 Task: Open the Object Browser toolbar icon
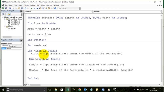pyautogui.click(x=49, y=8)
